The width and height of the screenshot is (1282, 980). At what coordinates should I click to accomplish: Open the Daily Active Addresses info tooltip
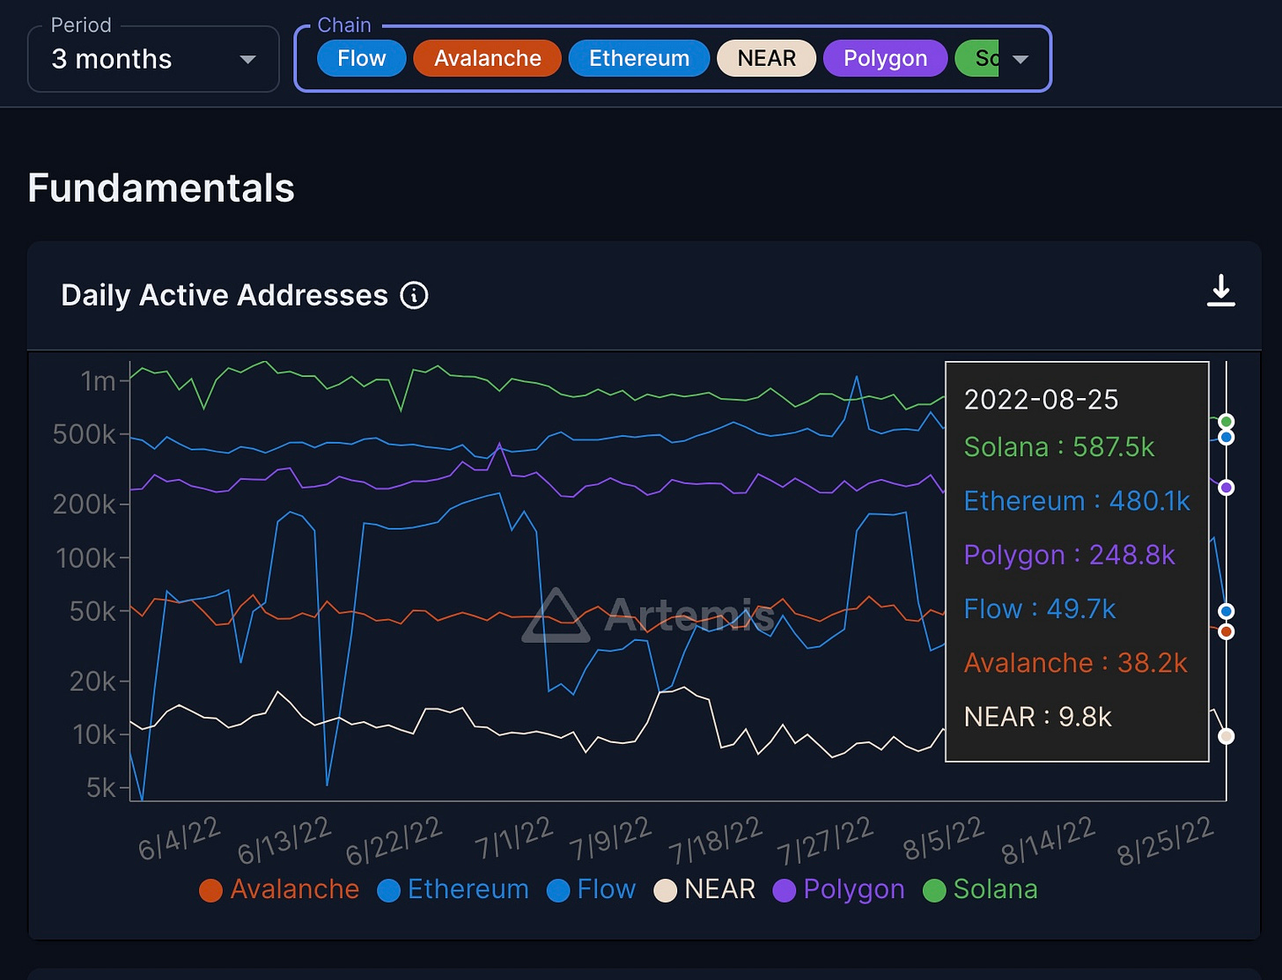point(415,295)
